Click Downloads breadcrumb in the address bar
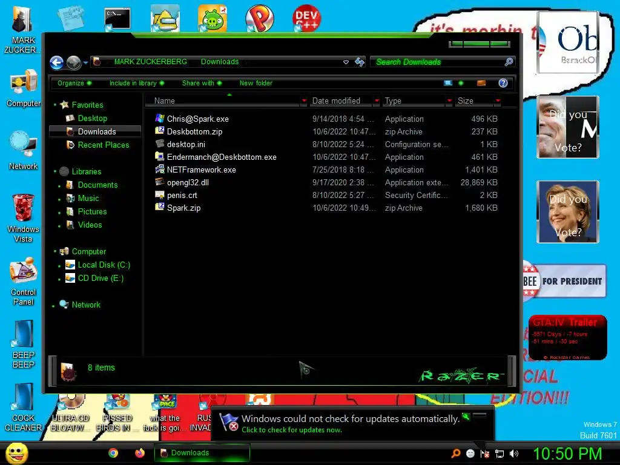Viewport: 620px width, 465px height. point(220,62)
